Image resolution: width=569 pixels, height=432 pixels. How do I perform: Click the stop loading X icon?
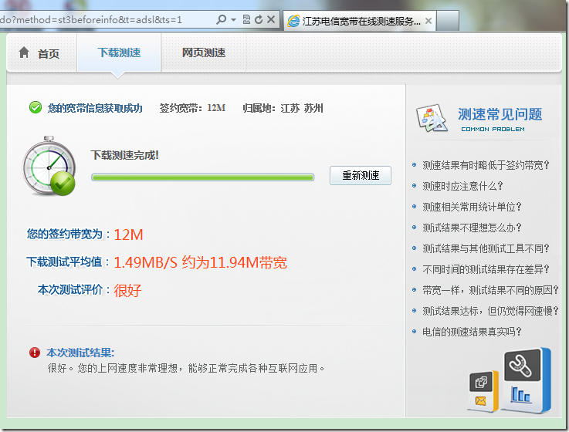[x=271, y=19]
